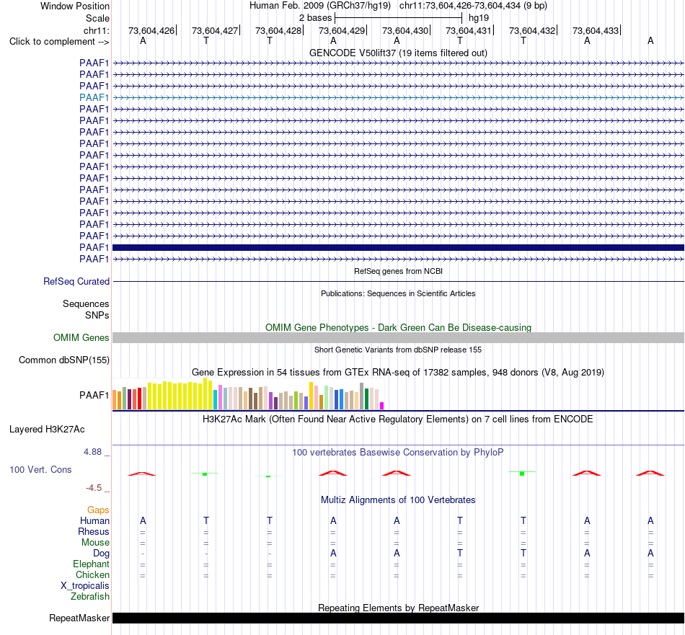Open the RefSeq Curated track label

(x=76, y=281)
